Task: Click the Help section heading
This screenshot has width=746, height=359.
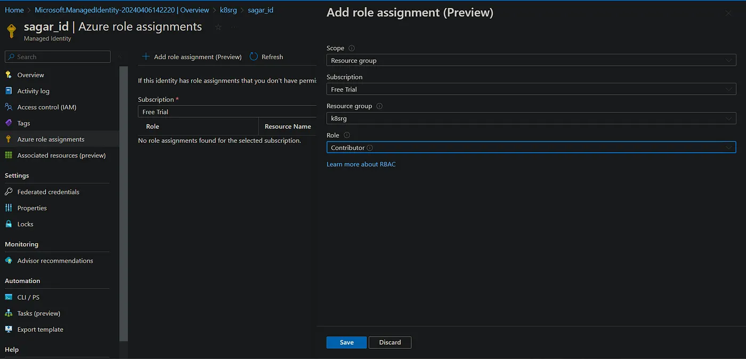Action: [12, 349]
